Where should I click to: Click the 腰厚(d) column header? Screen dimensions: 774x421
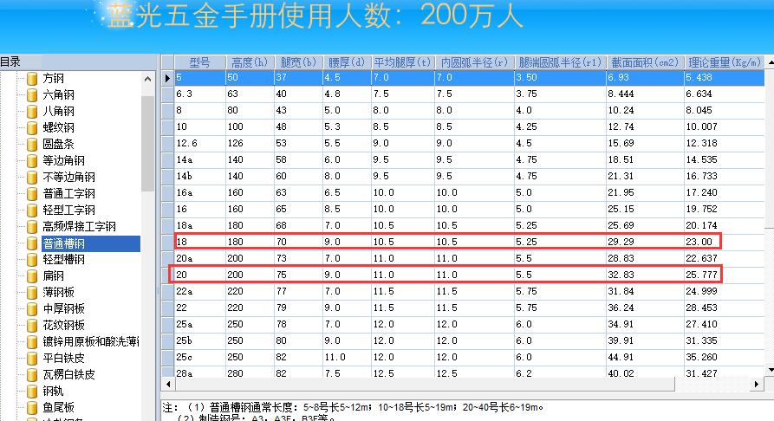[347, 62]
